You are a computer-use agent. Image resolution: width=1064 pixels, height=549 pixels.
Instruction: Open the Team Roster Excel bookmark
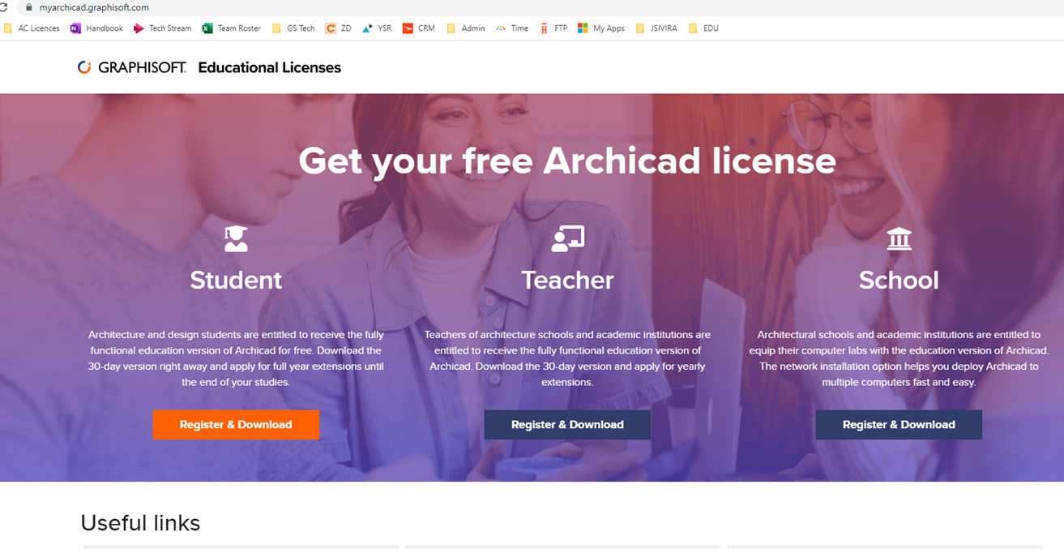232,28
